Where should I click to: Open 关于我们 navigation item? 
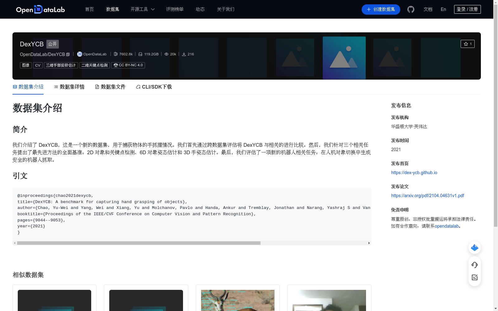click(226, 9)
